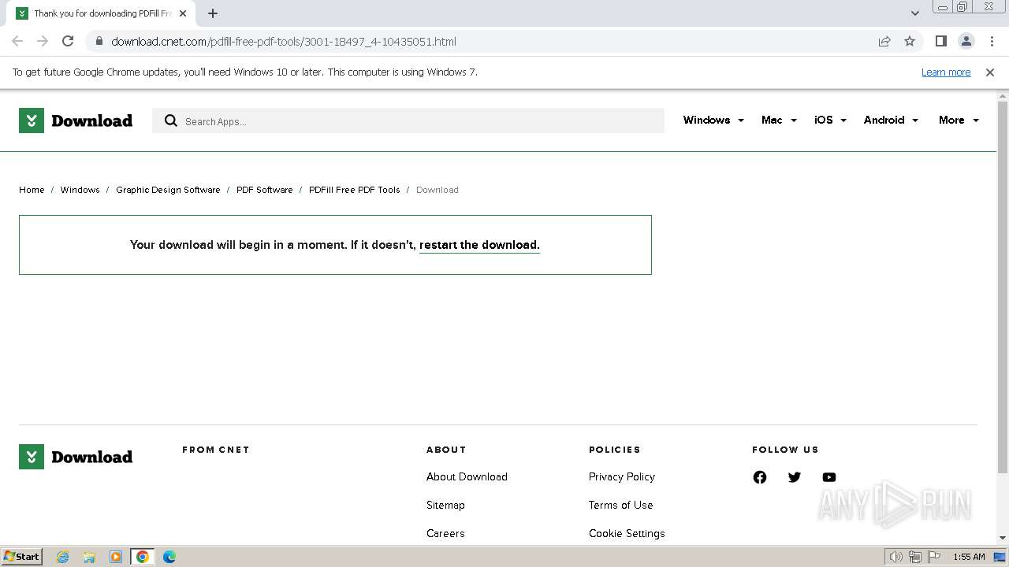The height and width of the screenshot is (567, 1009).
Task: Open the volume tray icon
Action: (895, 557)
